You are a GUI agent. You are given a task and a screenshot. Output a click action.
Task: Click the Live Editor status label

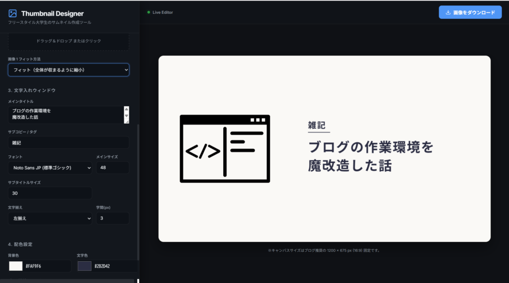[x=163, y=12]
